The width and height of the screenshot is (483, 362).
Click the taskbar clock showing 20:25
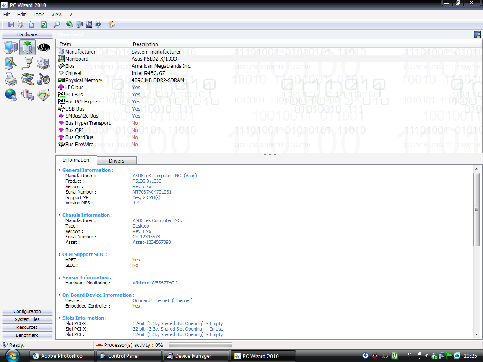[x=470, y=356]
